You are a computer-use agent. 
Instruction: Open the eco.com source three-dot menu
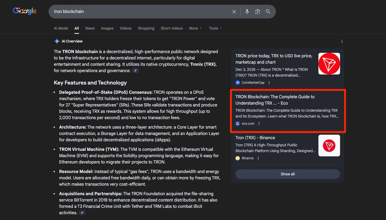[259, 124]
